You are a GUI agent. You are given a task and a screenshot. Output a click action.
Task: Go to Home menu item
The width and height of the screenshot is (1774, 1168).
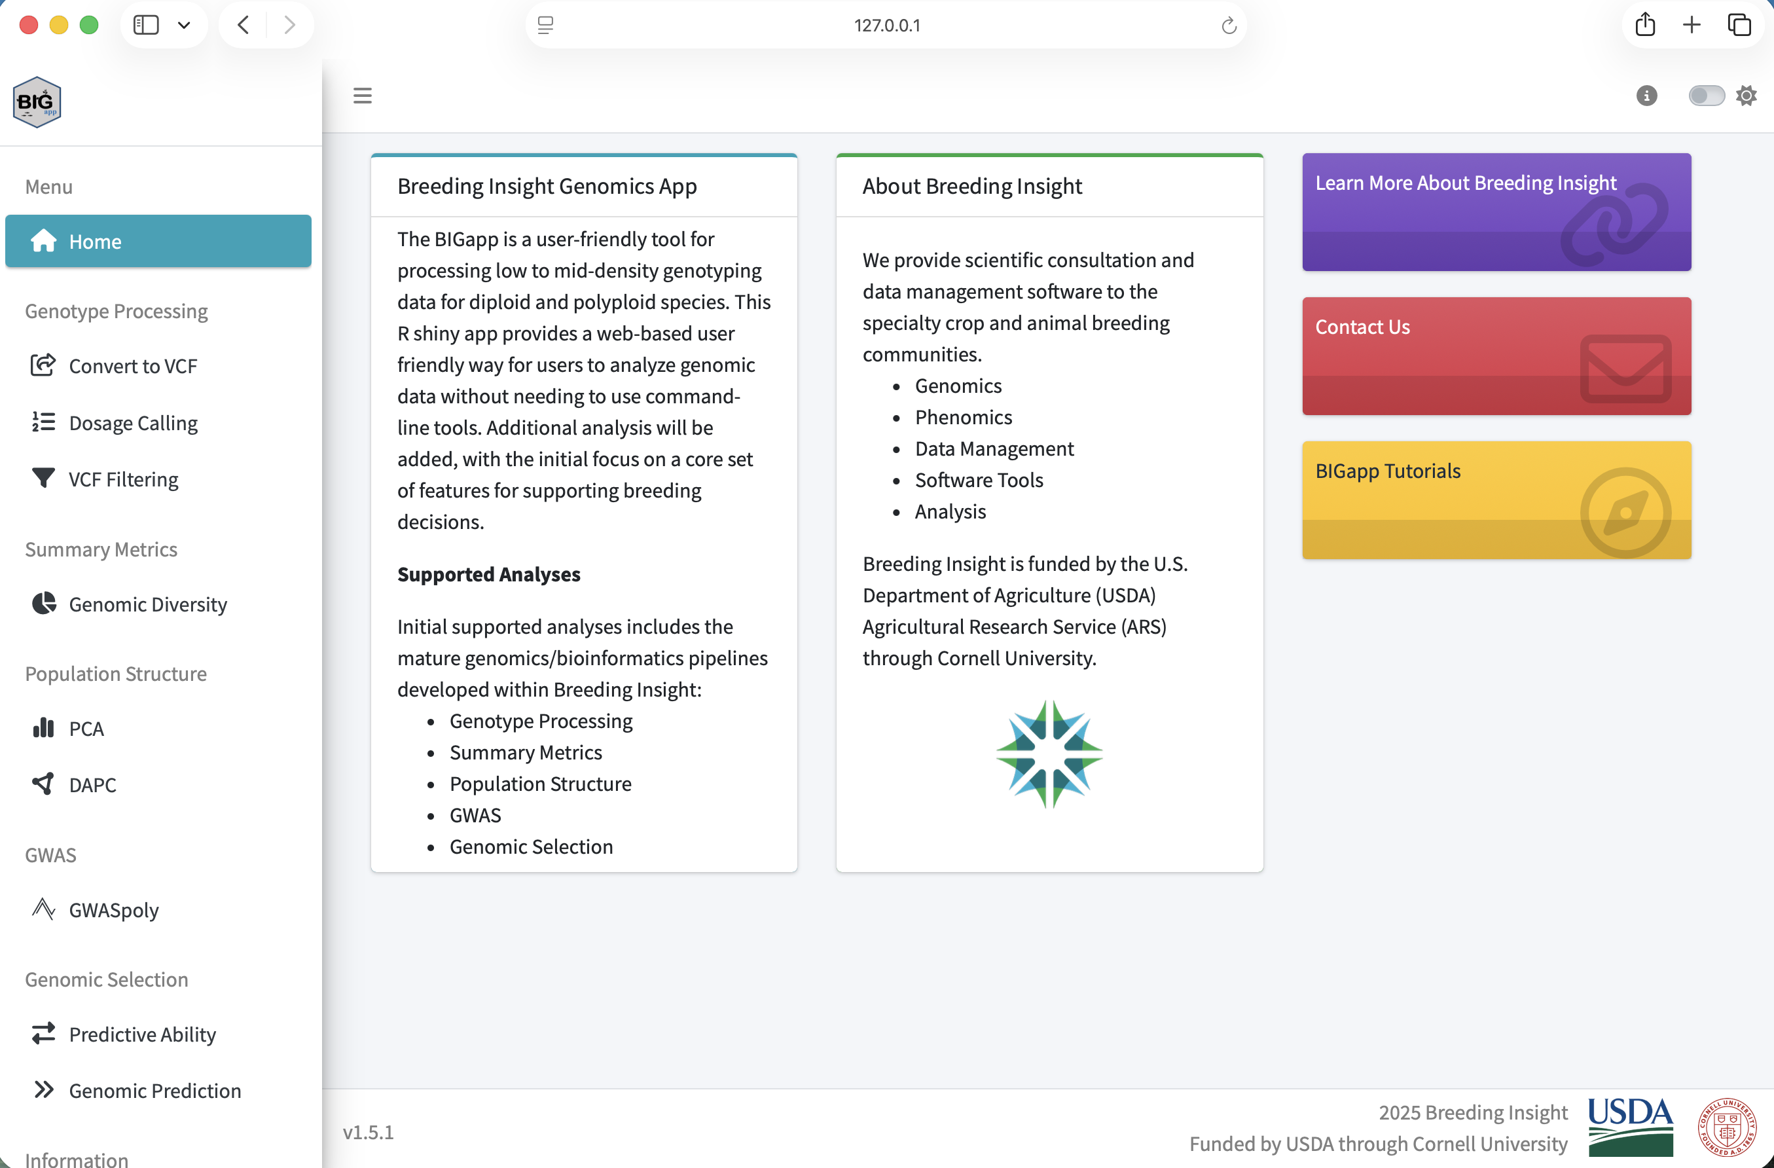[x=158, y=241]
